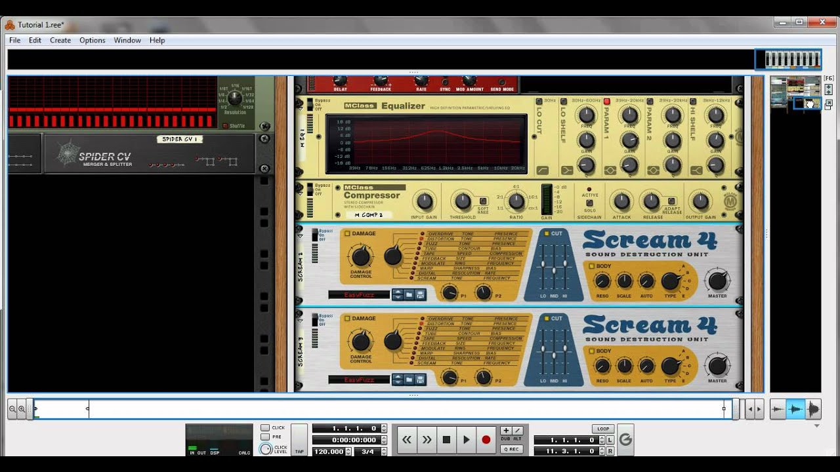Toggle BODY section on Scream 2
Viewport: 840px width, 472px height.
pyautogui.click(x=591, y=266)
